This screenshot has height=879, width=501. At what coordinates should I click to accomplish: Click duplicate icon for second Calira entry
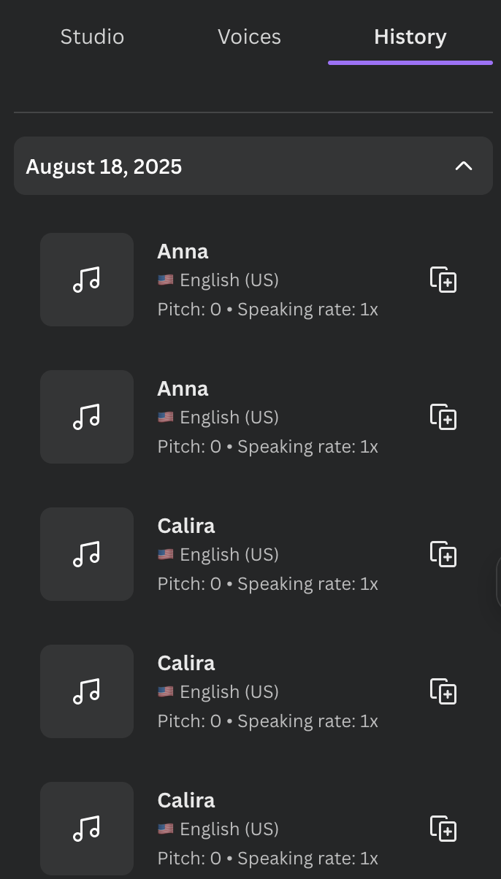pyautogui.click(x=443, y=691)
